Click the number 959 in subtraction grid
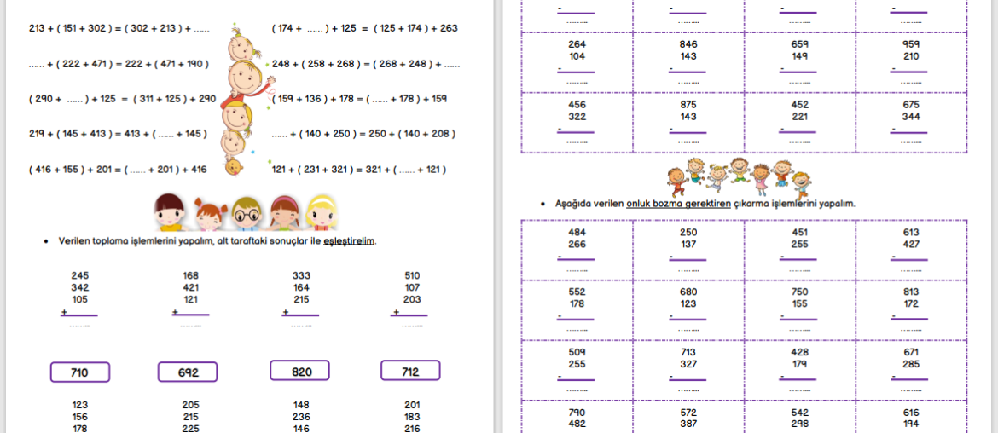 (x=911, y=44)
